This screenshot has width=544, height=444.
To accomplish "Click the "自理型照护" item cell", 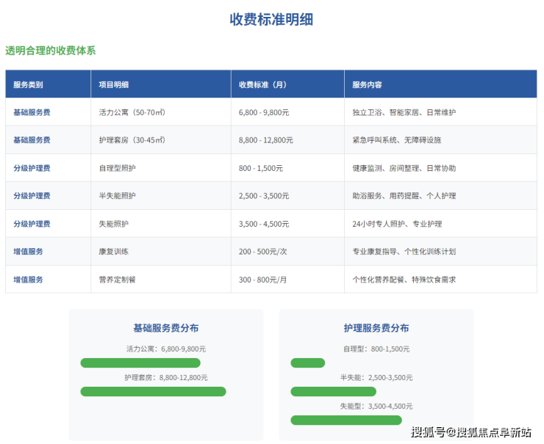I will coord(117,168).
